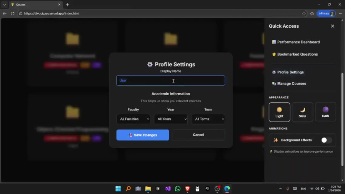Image resolution: width=345 pixels, height=194 pixels.
Task: Select the Dark appearance theme
Action: (x=325, y=112)
